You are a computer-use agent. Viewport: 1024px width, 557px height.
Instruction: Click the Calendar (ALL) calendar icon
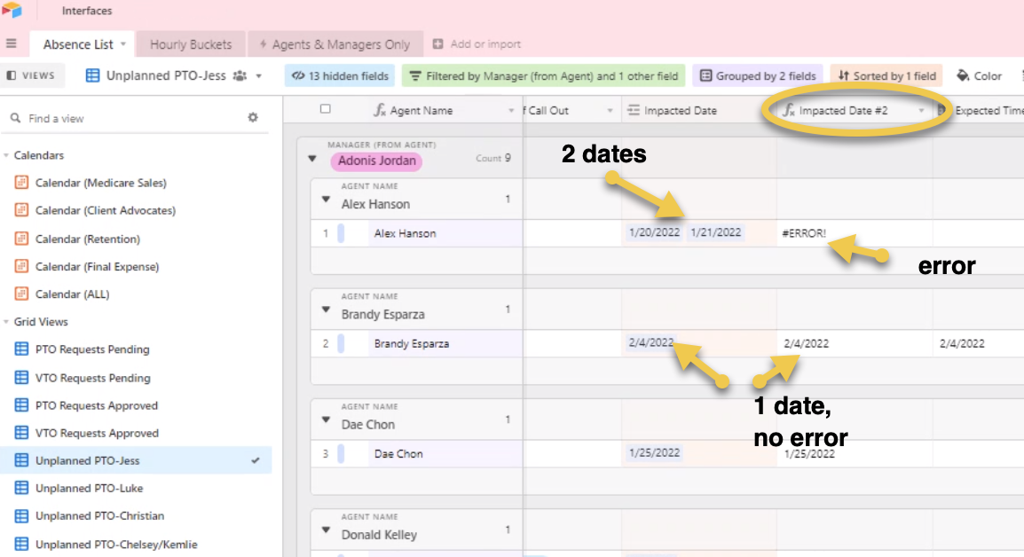pyautogui.click(x=21, y=294)
